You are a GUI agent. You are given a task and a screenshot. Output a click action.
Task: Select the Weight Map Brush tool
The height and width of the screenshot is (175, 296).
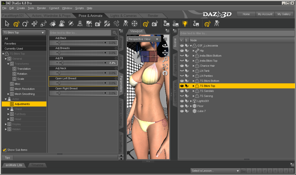(107, 24)
